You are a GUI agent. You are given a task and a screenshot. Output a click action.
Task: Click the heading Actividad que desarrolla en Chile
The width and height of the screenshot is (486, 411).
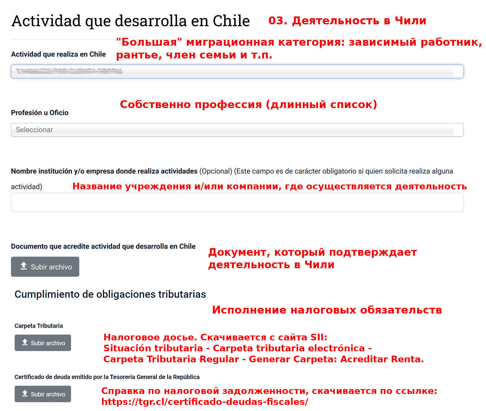click(x=130, y=21)
